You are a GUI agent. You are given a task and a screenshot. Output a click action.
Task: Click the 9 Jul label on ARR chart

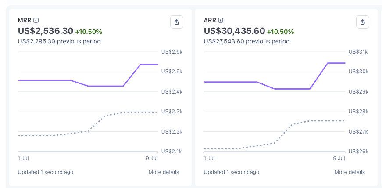pyautogui.click(x=339, y=159)
